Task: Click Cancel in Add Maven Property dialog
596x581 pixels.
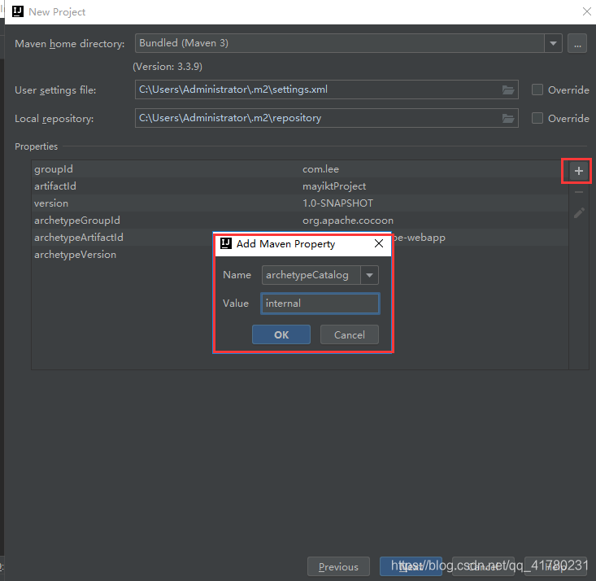Action: click(x=350, y=334)
